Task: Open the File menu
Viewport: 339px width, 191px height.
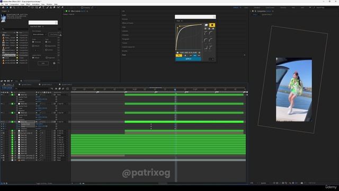Action: 2,4
